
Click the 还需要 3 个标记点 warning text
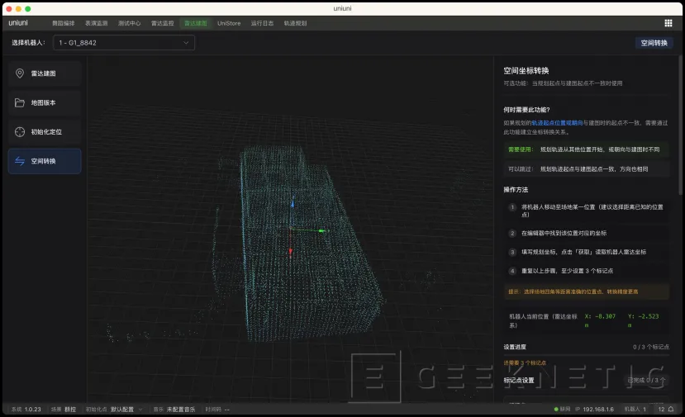click(525, 363)
